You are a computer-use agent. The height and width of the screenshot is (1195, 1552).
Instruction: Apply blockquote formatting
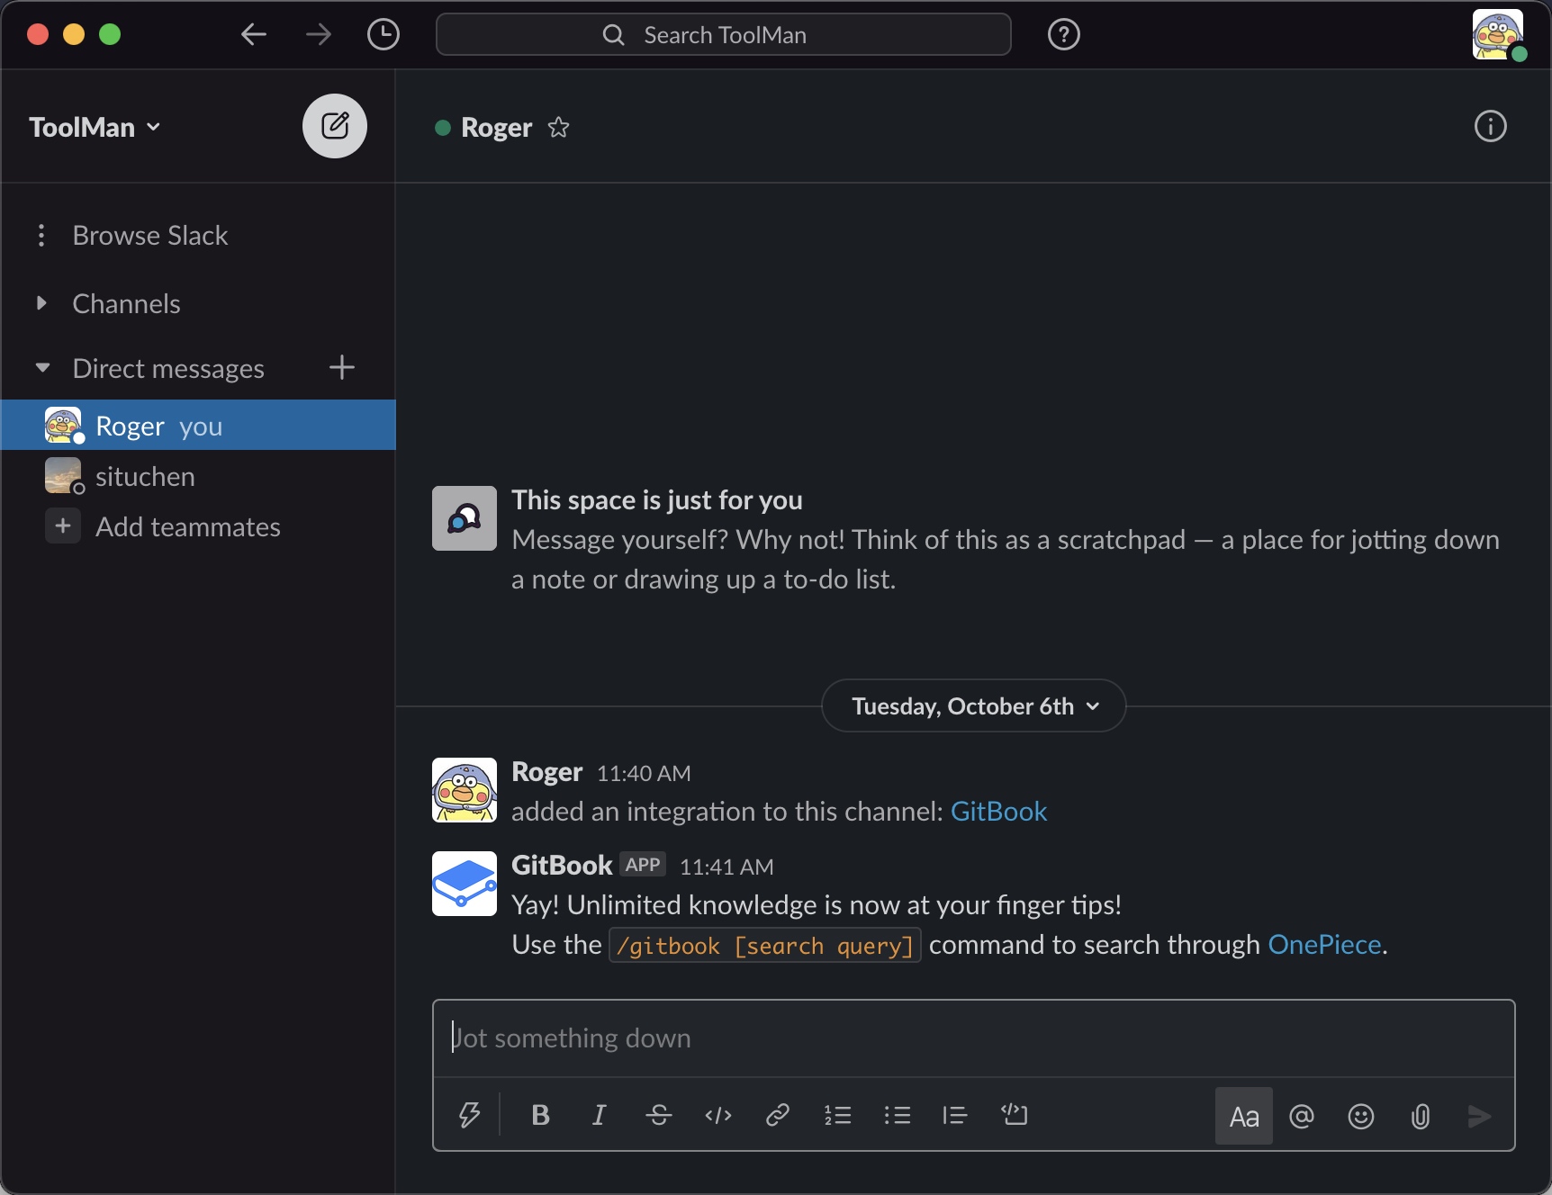point(955,1116)
